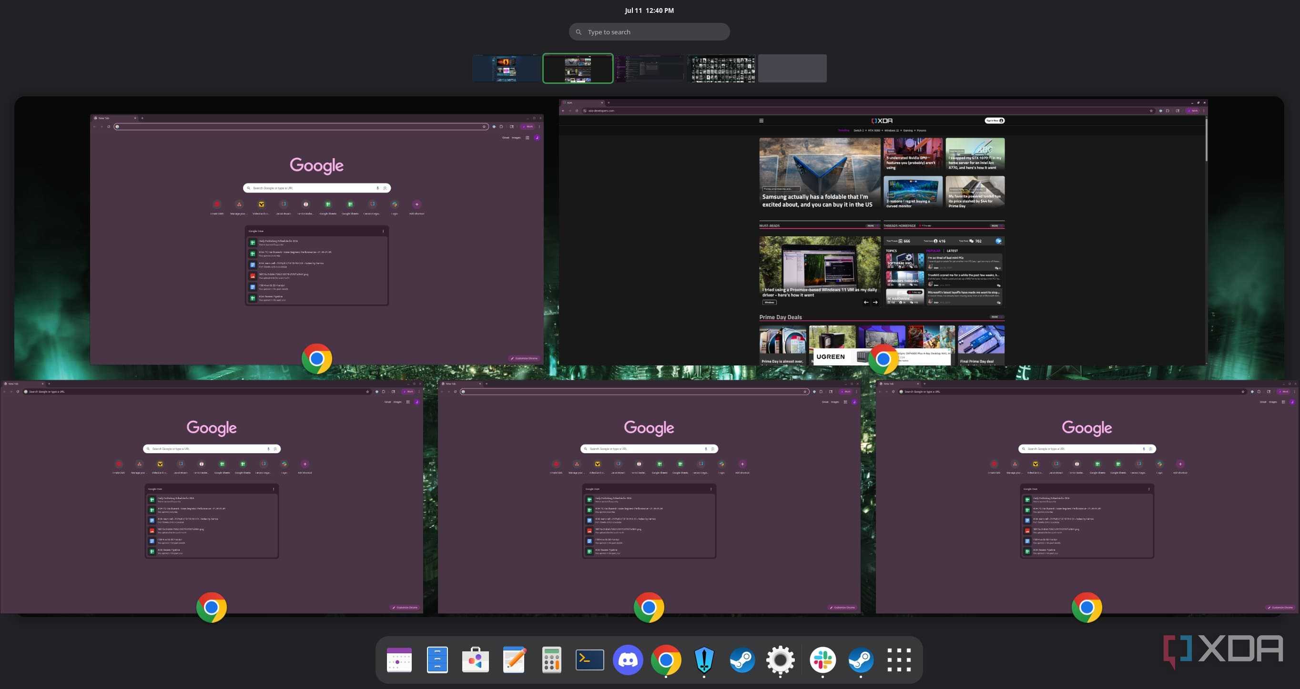
Task: Switch to the third workspace thumbnail
Action: 650,68
